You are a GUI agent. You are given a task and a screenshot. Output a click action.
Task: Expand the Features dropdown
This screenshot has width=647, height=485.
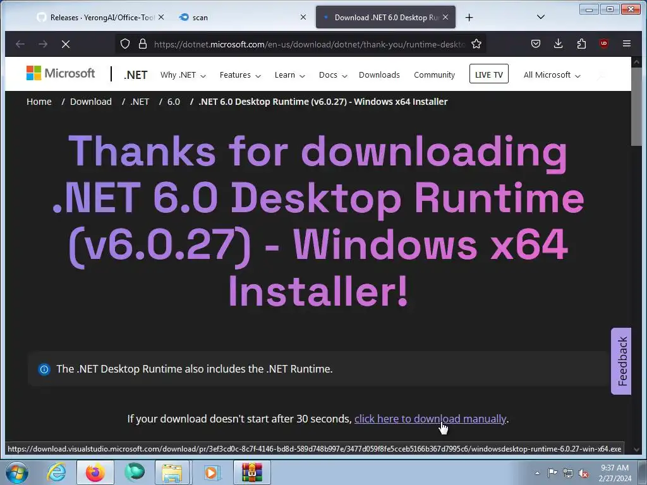click(240, 75)
